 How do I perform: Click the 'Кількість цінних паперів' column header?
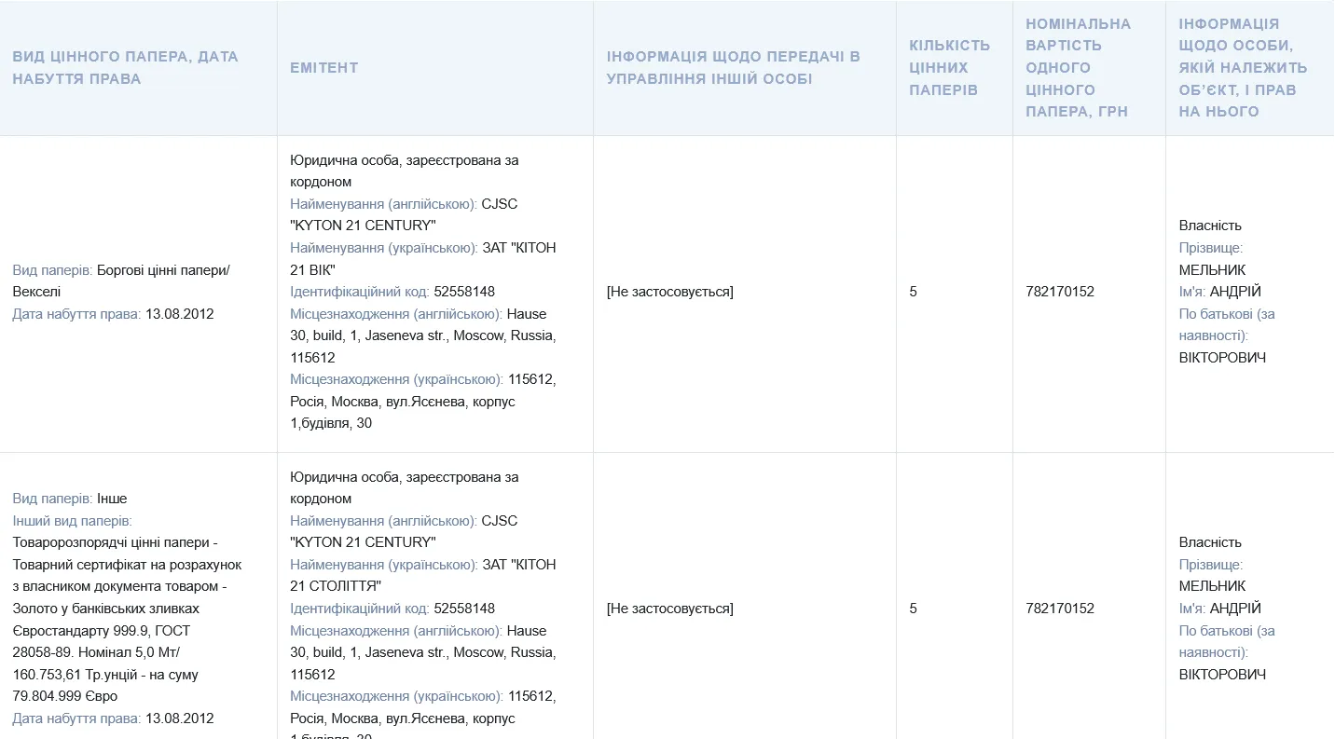coord(949,67)
